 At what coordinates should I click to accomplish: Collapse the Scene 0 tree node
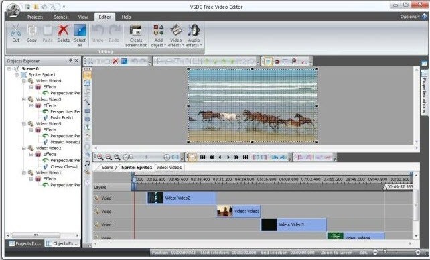click(x=9, y=68)
